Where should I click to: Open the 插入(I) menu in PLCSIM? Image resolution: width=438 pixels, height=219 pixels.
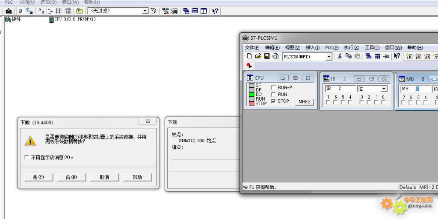point(313,48)
